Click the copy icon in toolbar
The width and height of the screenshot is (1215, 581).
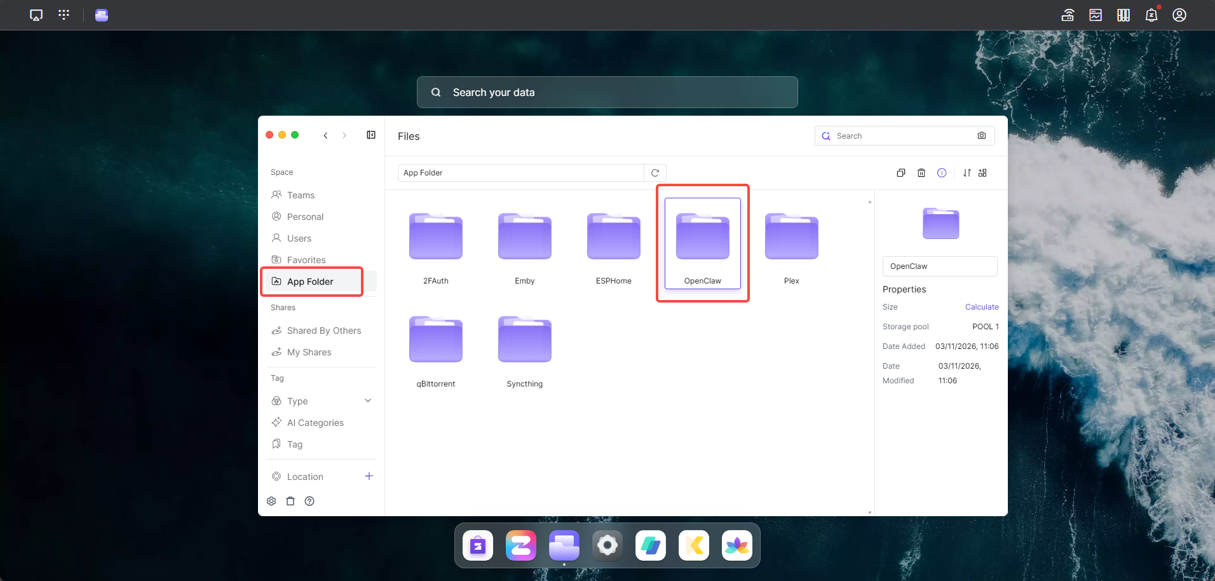[x=900, y=173]
